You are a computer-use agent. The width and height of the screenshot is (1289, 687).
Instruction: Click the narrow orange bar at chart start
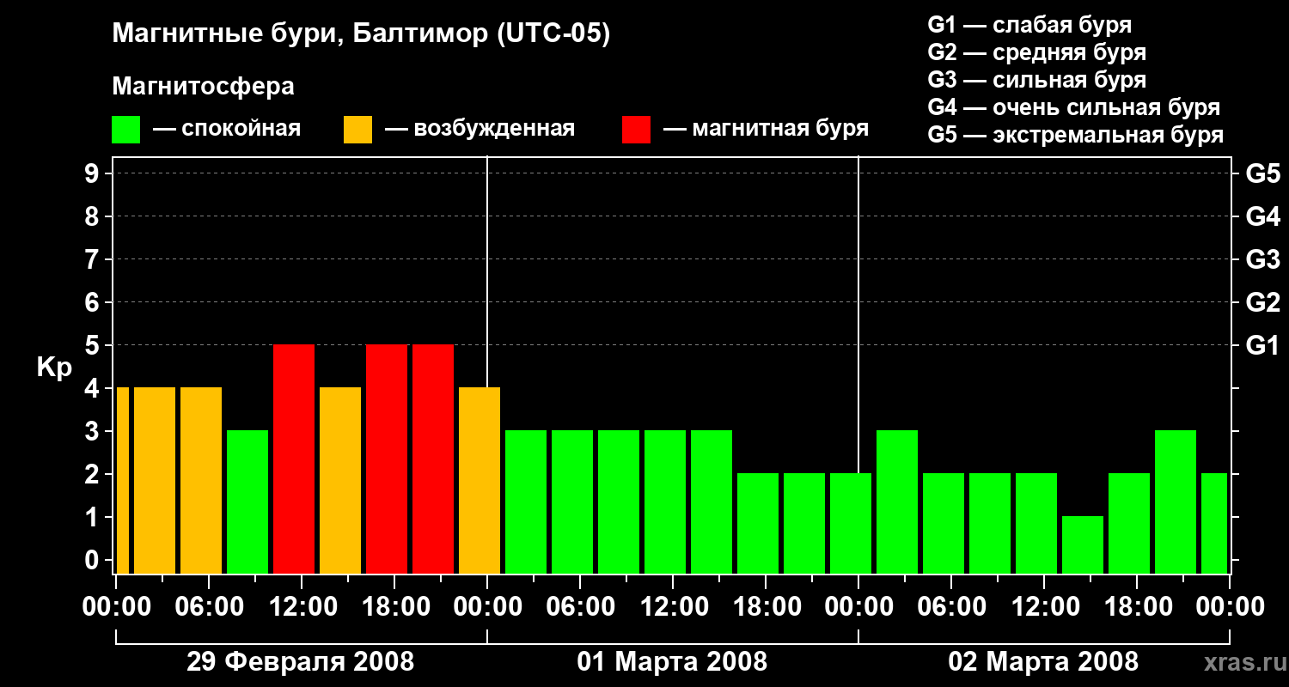[x=122, y=480]
